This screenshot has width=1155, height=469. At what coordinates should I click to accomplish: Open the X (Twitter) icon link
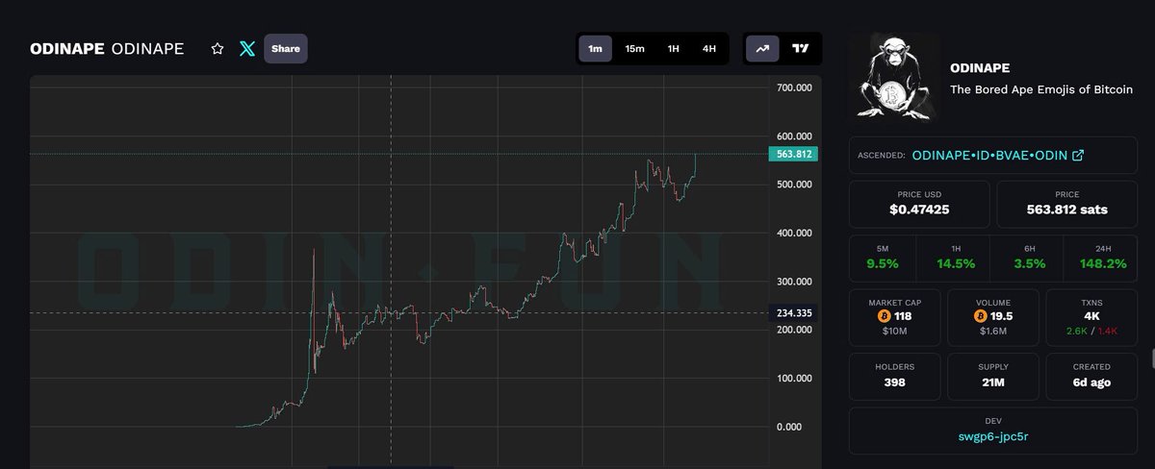point(247,48)
